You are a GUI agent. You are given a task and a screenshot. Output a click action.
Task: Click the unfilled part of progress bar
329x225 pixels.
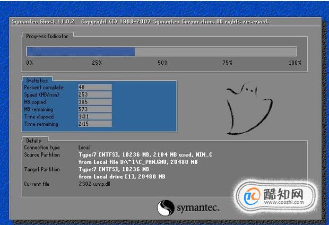(215, 51)
